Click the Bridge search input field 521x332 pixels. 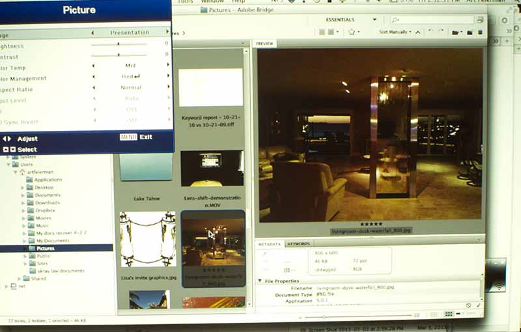coord(432,20)
